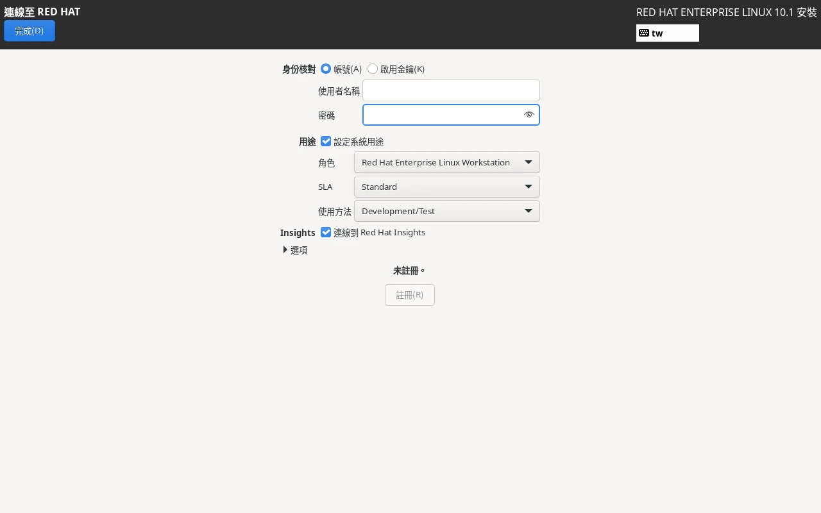The image size is (821, 513).
Task: Select the 帳號(A) authentication option
Action: (326, 69)
